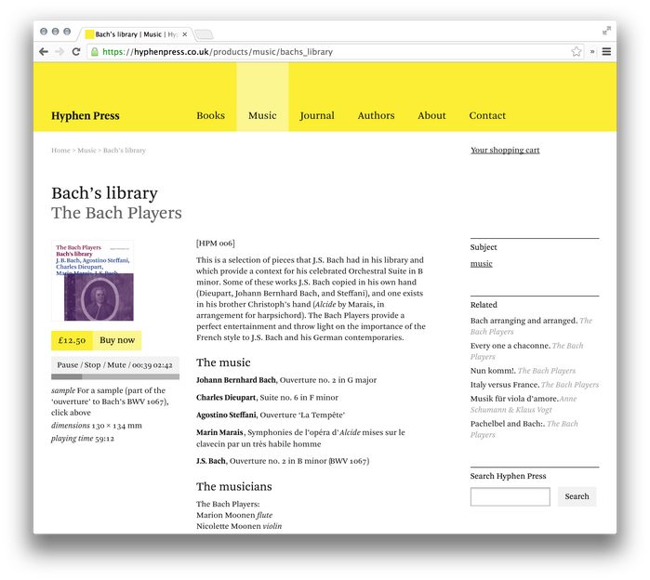Viewport: 650px width, 580px height.
Task: Open the Books section
Action: coord(210,115)
